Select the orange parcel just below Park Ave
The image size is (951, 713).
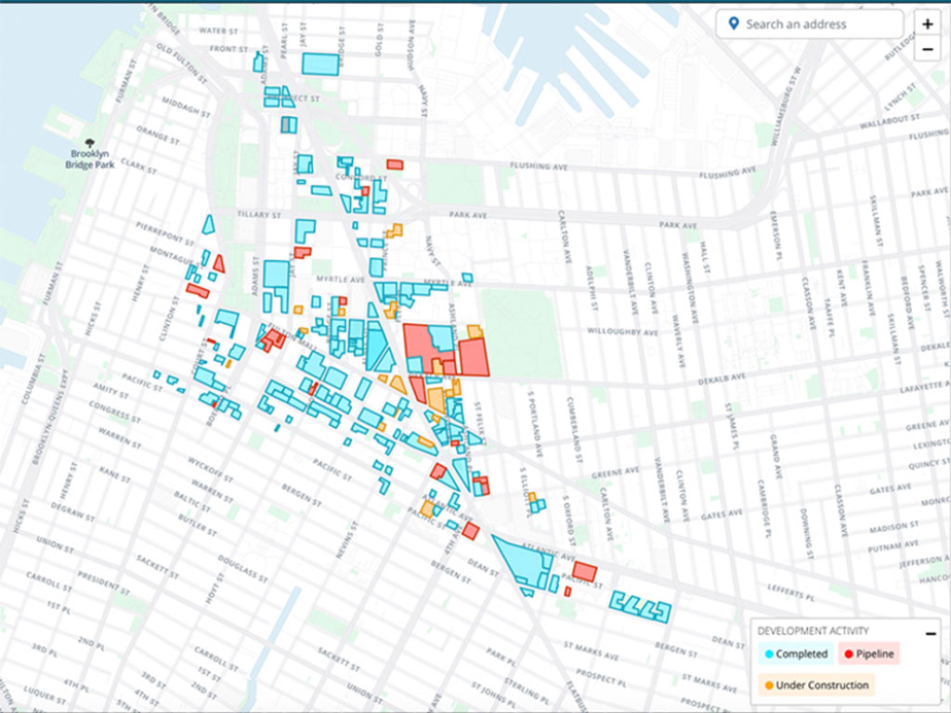[395, 230]
